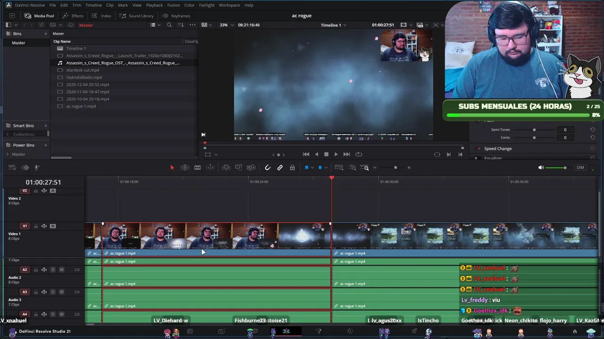This screenshot has width=604, height=339.
Task: Play in reverse in the viewer
Action: coord(316,154)
